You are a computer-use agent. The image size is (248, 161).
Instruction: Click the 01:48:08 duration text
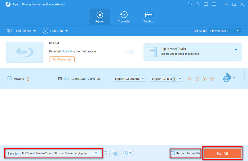click(94, 79)
